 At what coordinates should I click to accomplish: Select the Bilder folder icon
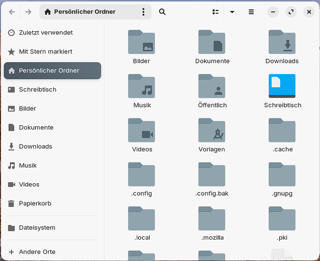click(141, 42)
